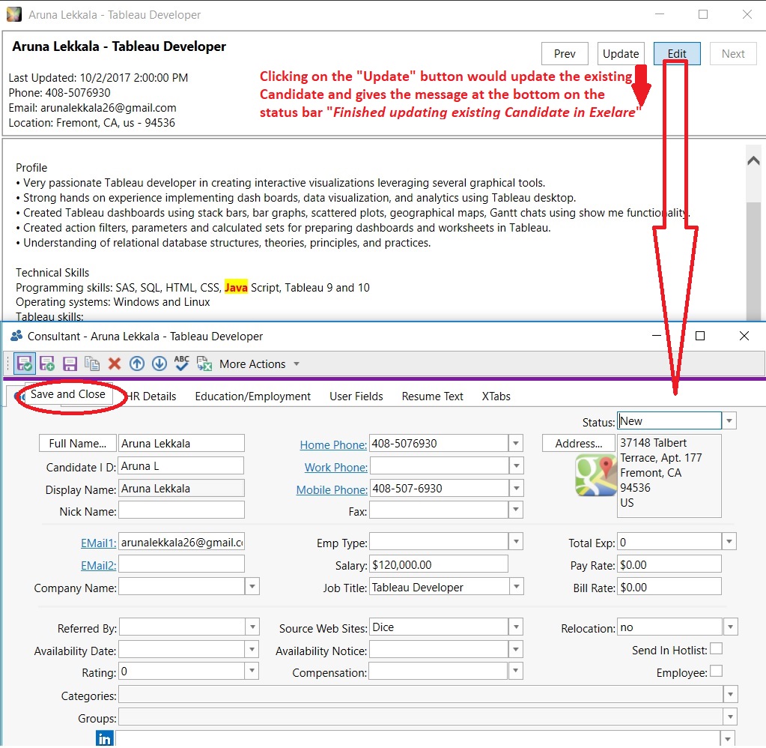Run the ABC spell check icon
Image resolution: width=766 pixels, height=748 pixels.
(182, 364)
